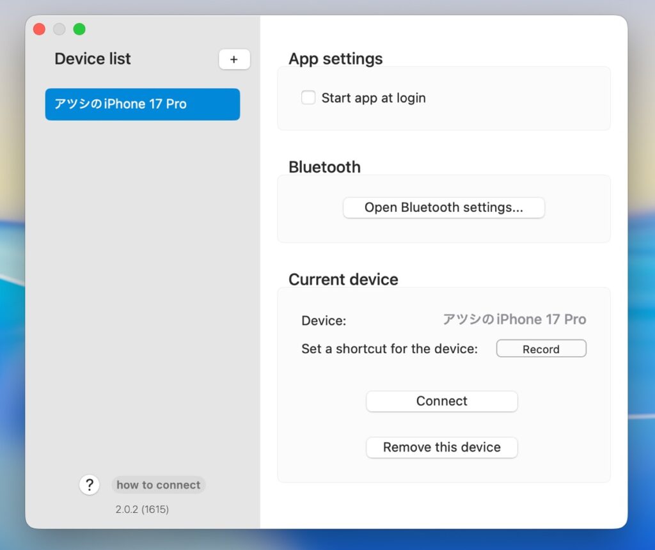Click the plus button to add a device
Image resolution: width=655 pixels, height=550 pixels.
(x=234, y=59)
